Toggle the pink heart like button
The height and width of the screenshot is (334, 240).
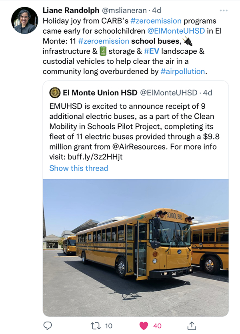[144, 326]
